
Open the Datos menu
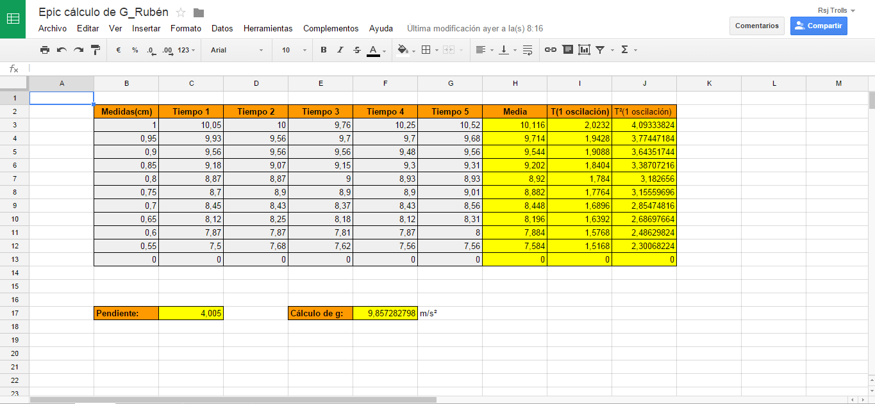click(x=221, y=28)
